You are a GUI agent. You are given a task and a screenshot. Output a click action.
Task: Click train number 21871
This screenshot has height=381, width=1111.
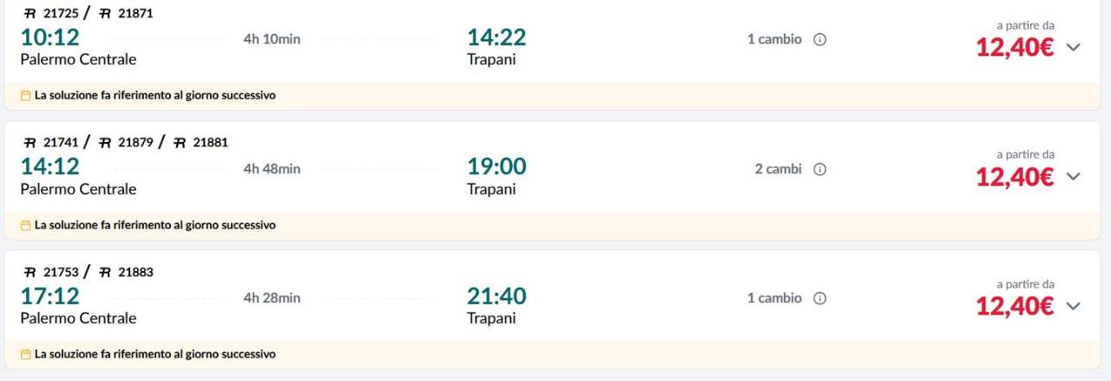pos(135,14)
